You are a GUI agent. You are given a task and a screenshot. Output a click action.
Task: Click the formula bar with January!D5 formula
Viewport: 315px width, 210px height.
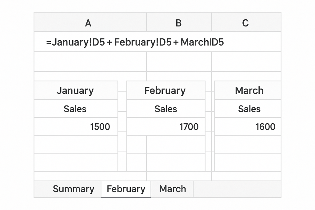(135, 42)
